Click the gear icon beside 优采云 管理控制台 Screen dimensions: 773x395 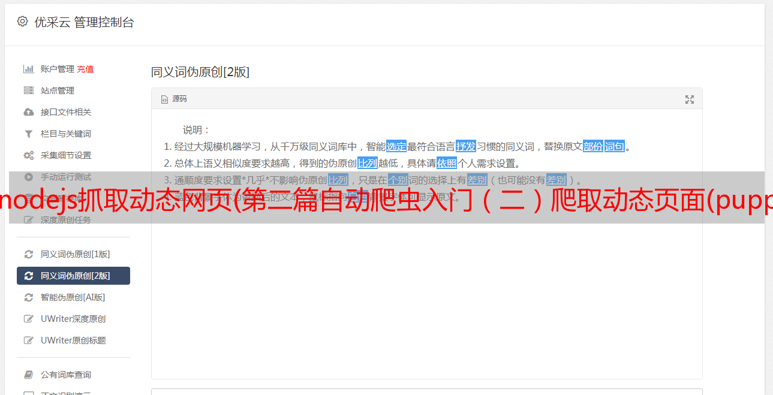tap(22, 22)
